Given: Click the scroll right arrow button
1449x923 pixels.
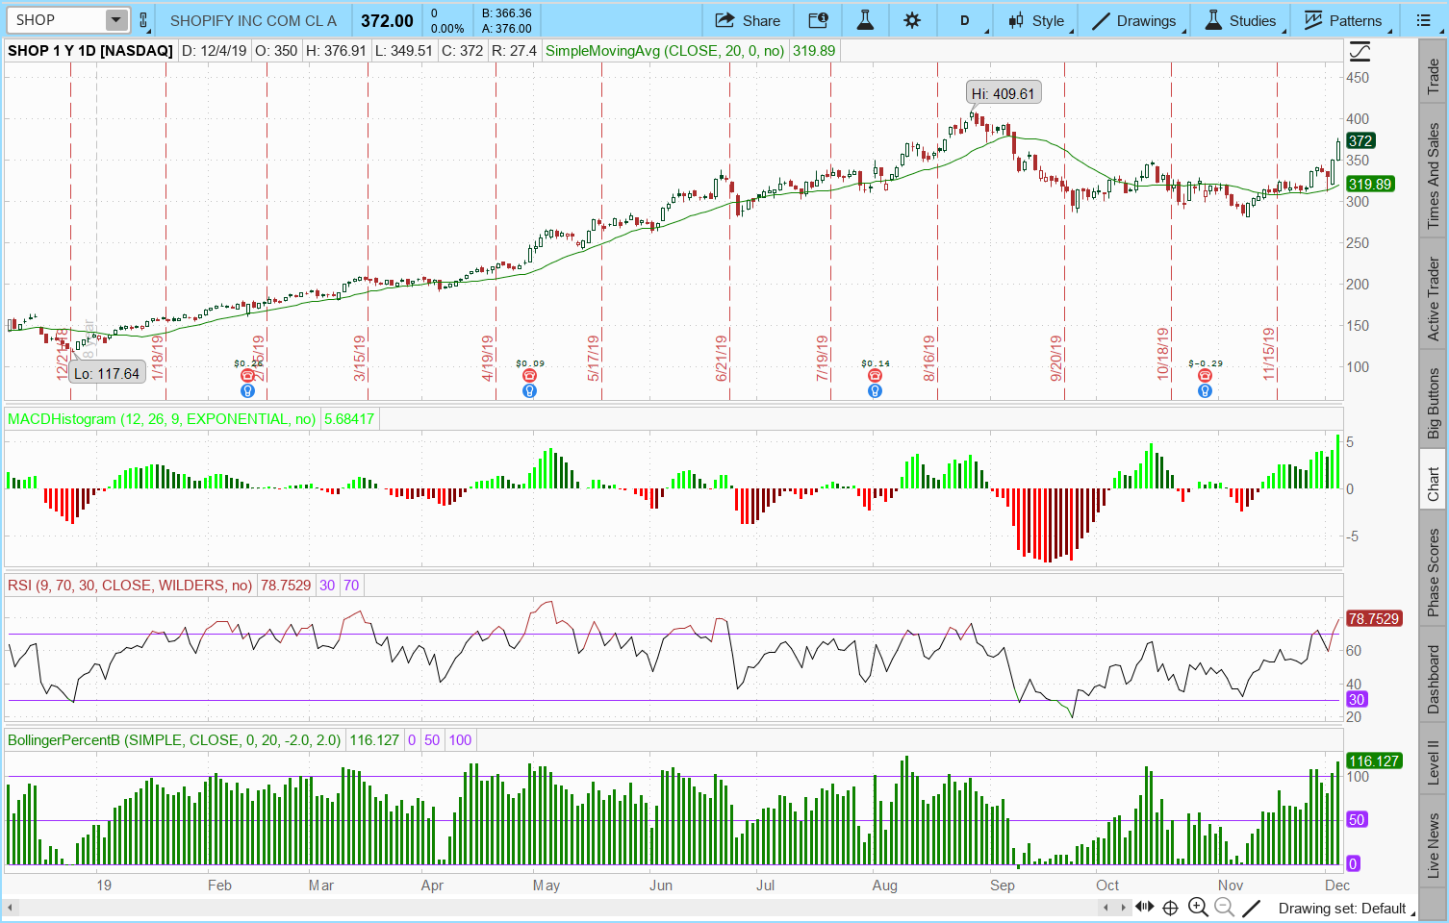Looking at the screenshot, I should (1122, 908).
